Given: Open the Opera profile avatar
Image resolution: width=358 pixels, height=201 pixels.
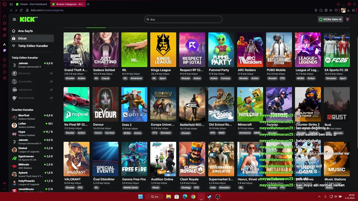Looking at the screenshot, I should (343, 10).
